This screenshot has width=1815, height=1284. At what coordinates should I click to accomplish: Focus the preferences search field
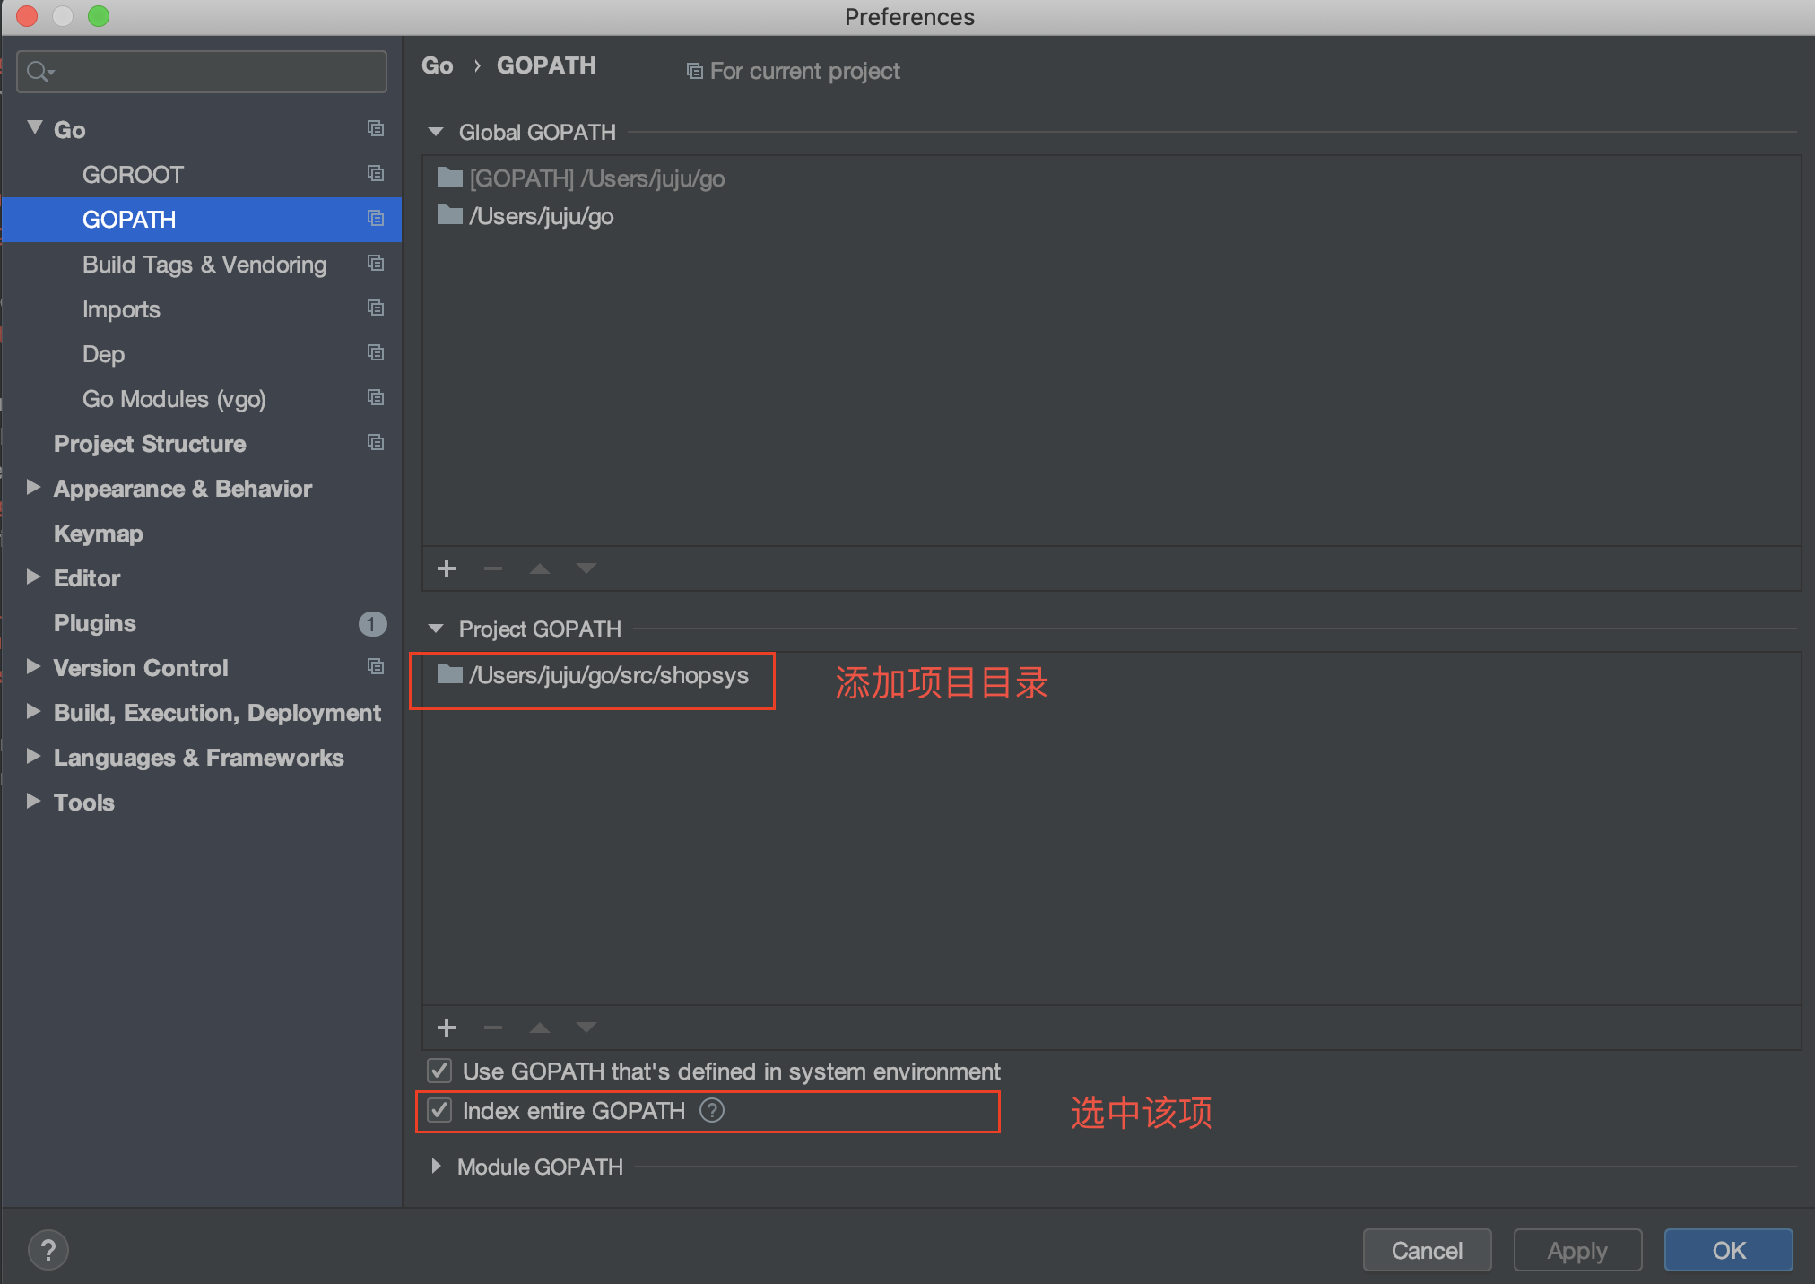click(215, 72)
